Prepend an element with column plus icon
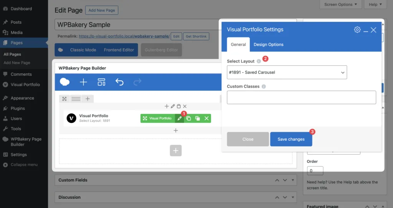The width and height of the screenshot is (393, 208). (x=167, y=106)
